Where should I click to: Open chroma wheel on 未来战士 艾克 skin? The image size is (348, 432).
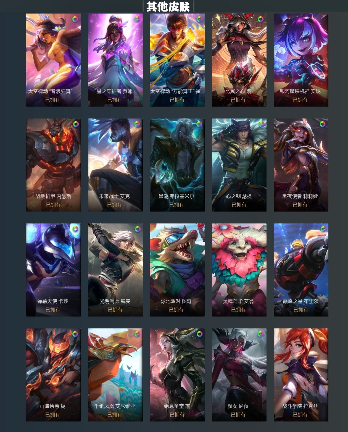point(137,124)
